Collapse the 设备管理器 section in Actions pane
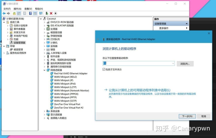216x138 pixels. click(x=187, y=24)
